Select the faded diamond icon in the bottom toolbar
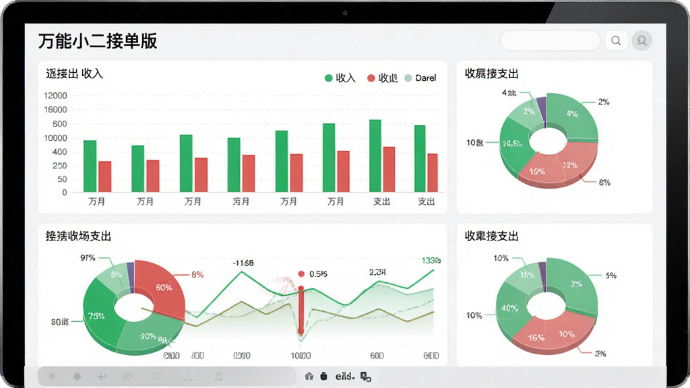690x388 pixels. 77,376
